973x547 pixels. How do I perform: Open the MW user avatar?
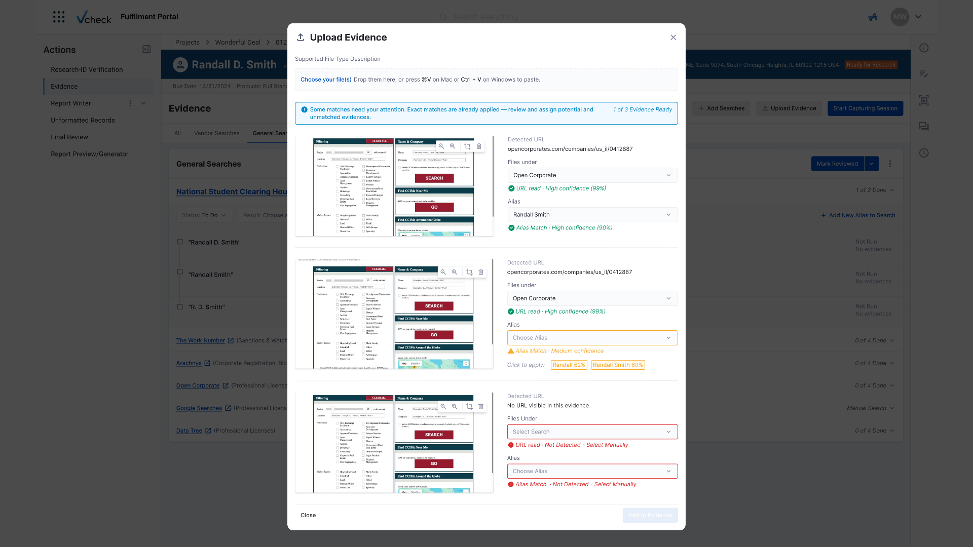tap(900, 17)
